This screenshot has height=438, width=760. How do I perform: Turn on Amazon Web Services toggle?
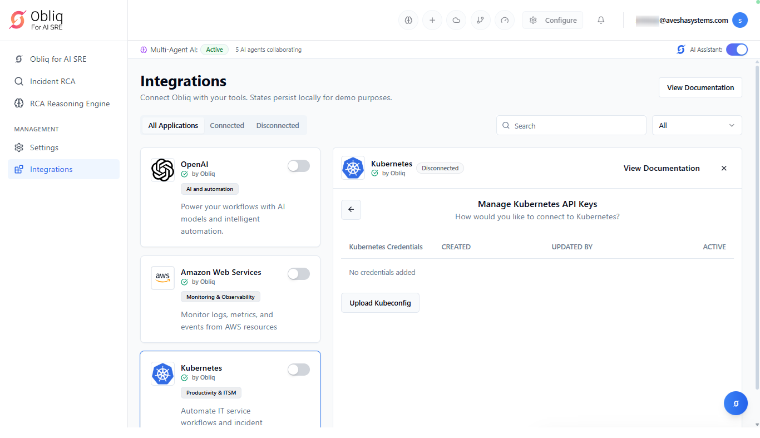click(x=299, y=274)
